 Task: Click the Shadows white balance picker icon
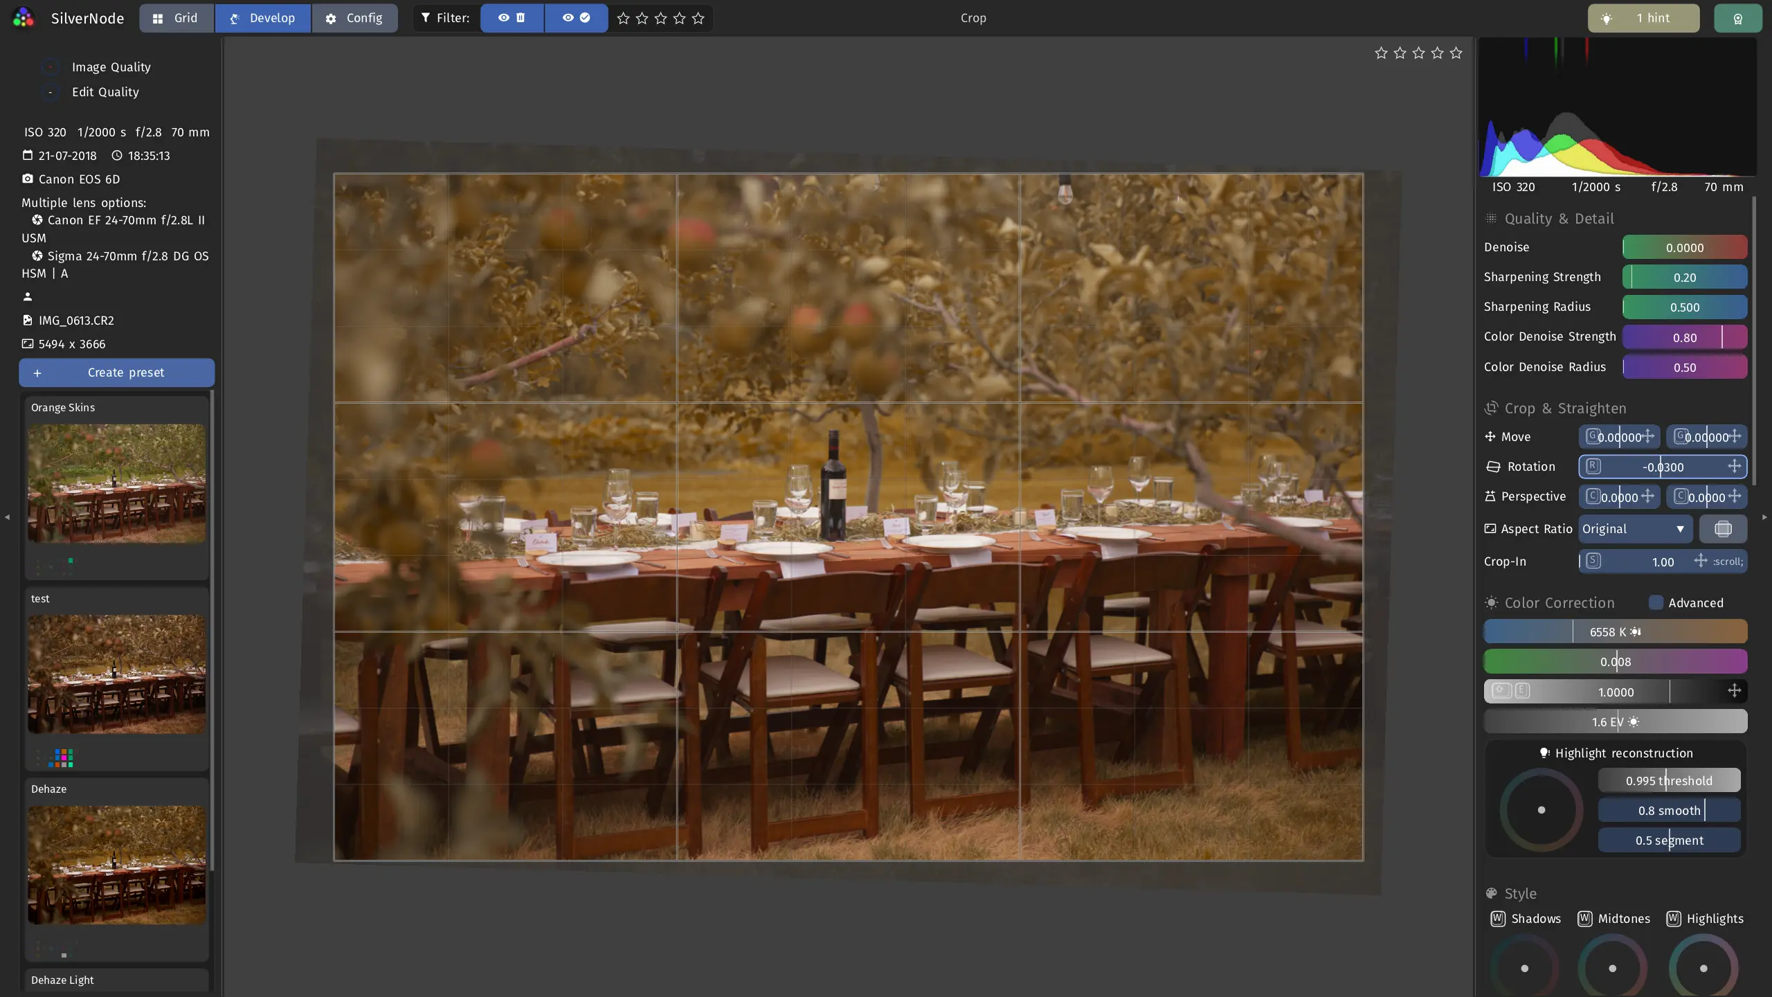pyautogui.click(x=1498, y=918)
